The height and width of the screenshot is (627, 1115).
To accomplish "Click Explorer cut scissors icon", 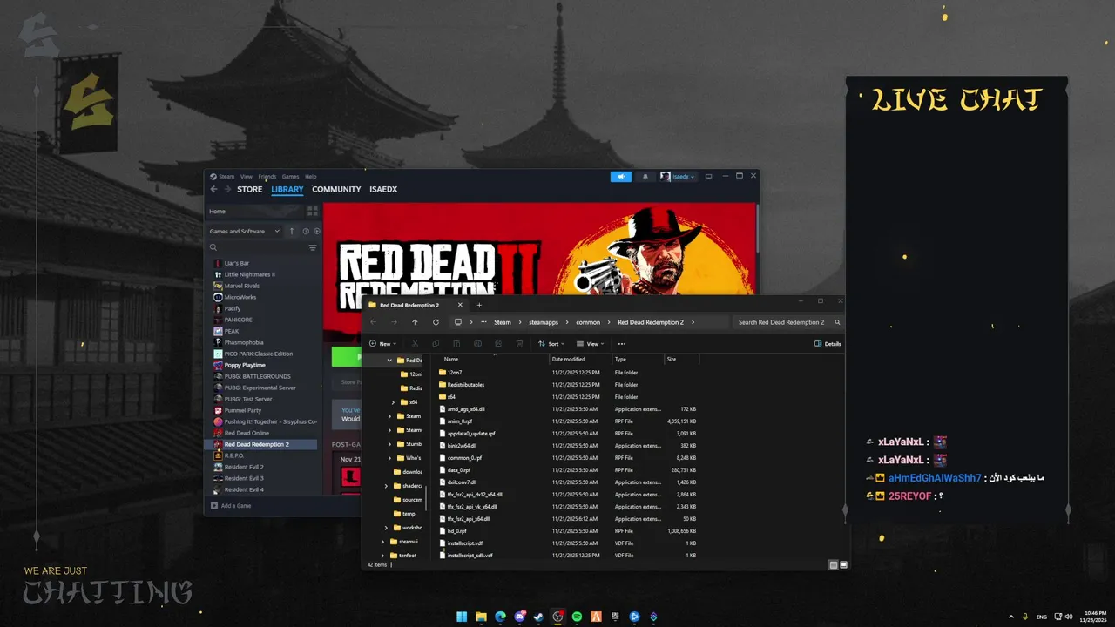I will click(x=415, y=344).
